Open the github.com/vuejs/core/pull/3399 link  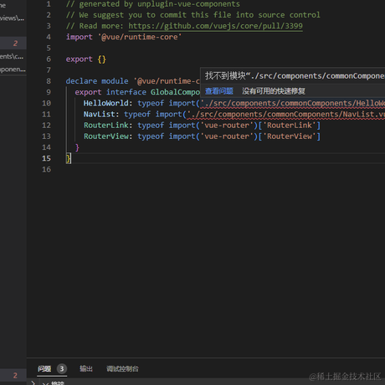(215, 26)
